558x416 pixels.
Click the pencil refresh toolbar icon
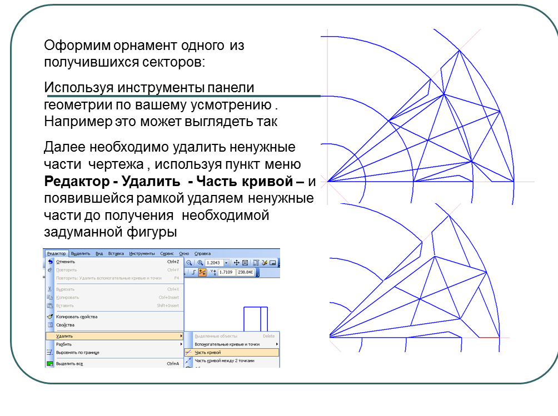point(265,263)
